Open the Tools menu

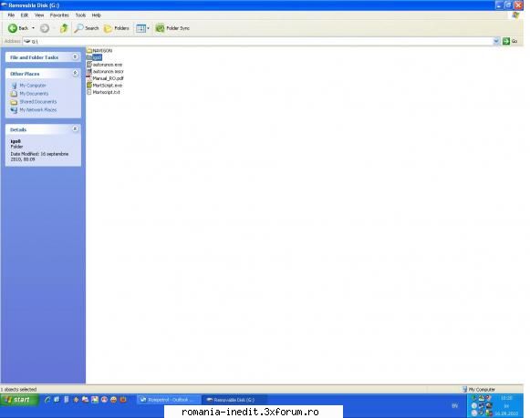click(80, 15)
